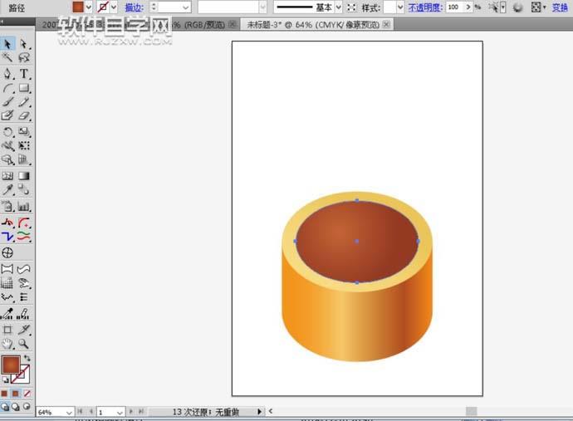573x421 pixels.
Task: Click the large fill color swatch in toolbox
Action: pyautogui.click(x=11, y=365)
